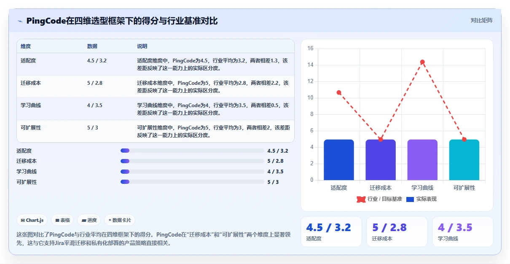Image resolution: width=510 pixels, height=264 pixels.
Task: Click the table description mentioning 两者相差2,
Action: [x=213, y=131]
